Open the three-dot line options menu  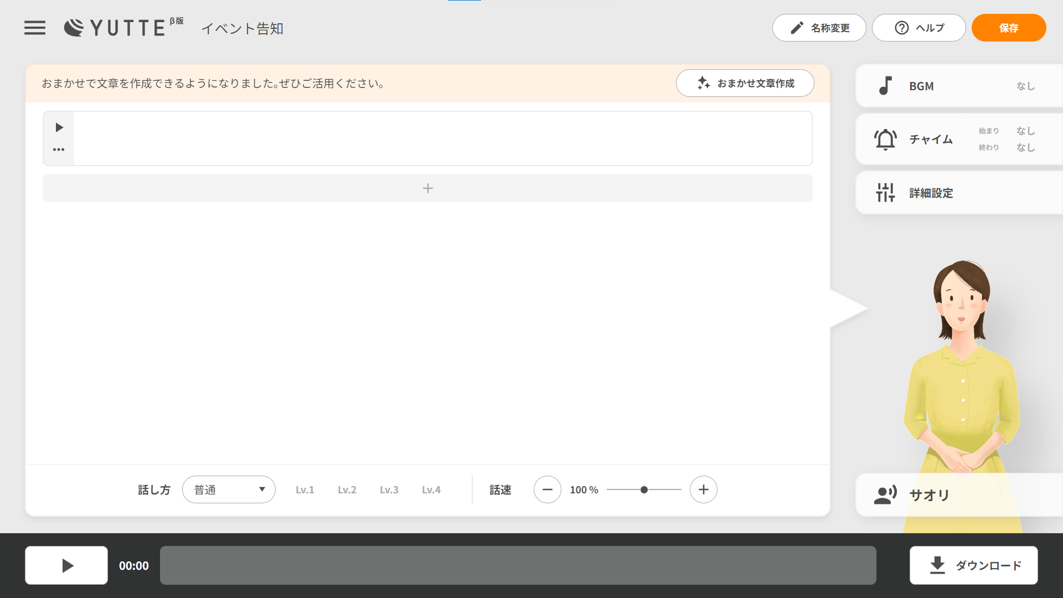[59, 149]
